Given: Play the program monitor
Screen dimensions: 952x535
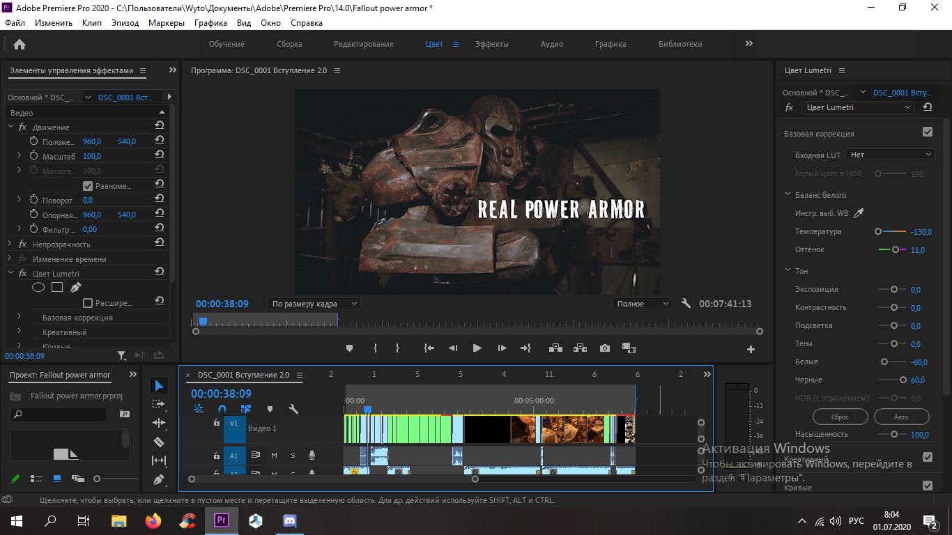Looking at the screenshot, I should [x=477, y=348].
